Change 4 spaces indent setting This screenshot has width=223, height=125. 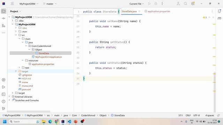coord(209,115)
